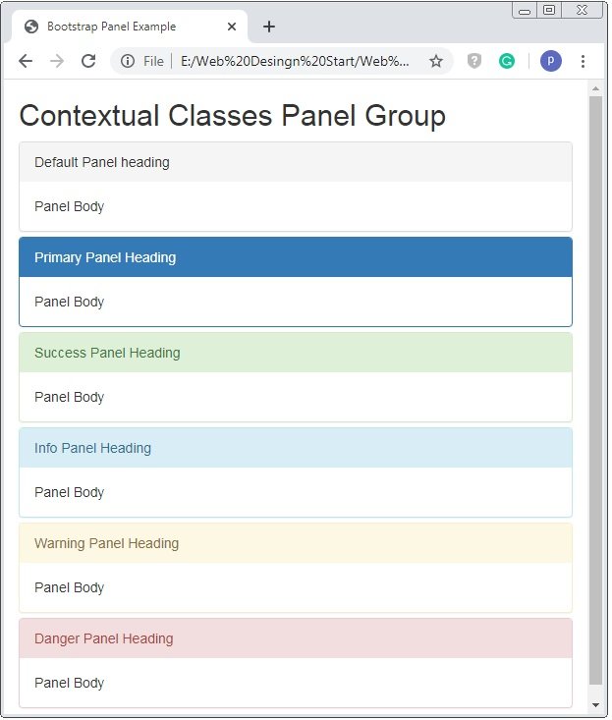Click the forward navigation arrow
The height and width of the screenshot is (720, 612).
point(57,61)
